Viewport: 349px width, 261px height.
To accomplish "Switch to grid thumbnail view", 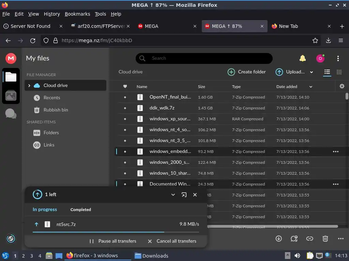I will point(339,72).
